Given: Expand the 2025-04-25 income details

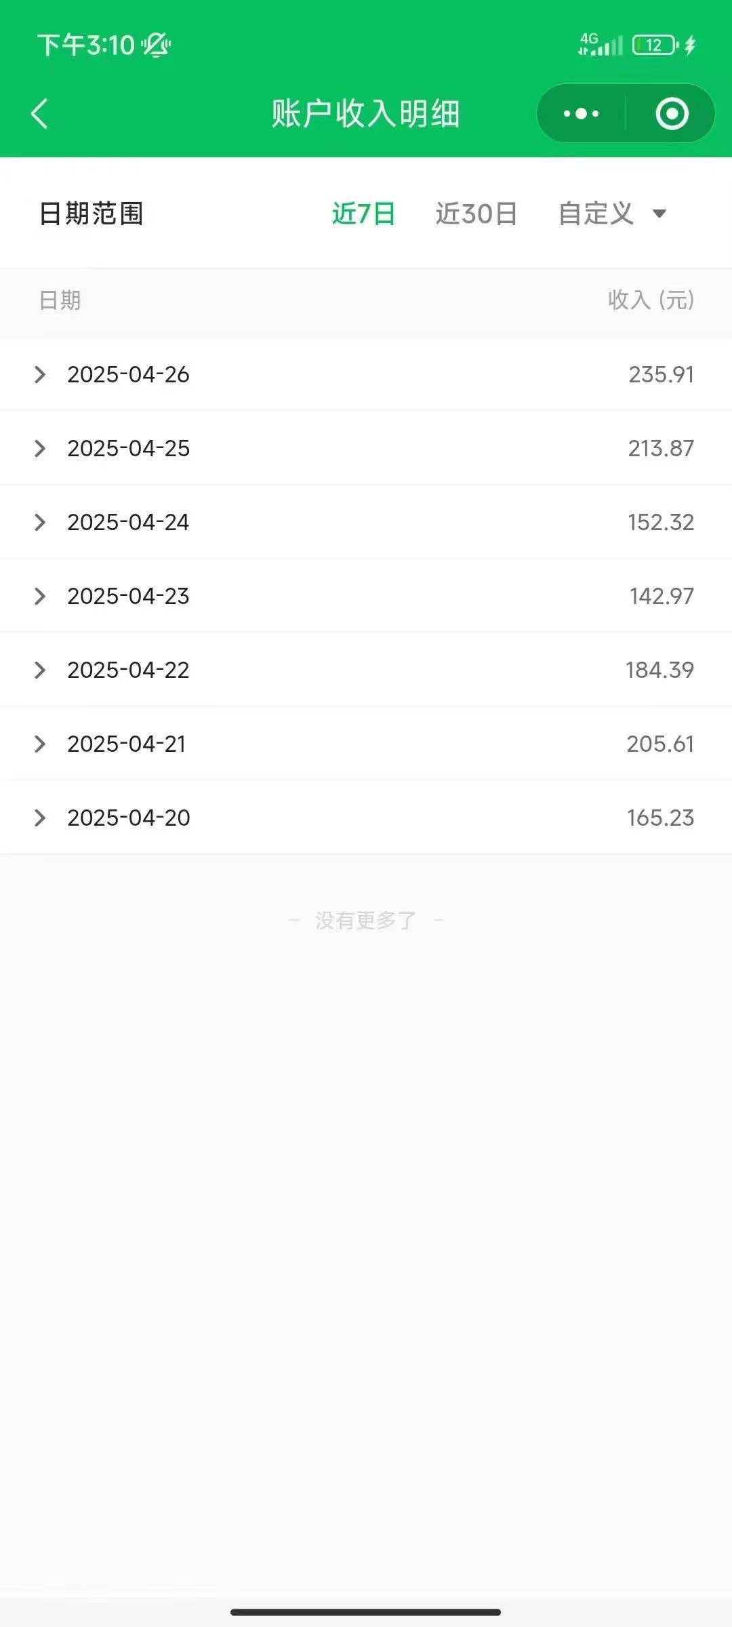Looking at the screenshot, I should pyautogui.click(x=366, y=448).
